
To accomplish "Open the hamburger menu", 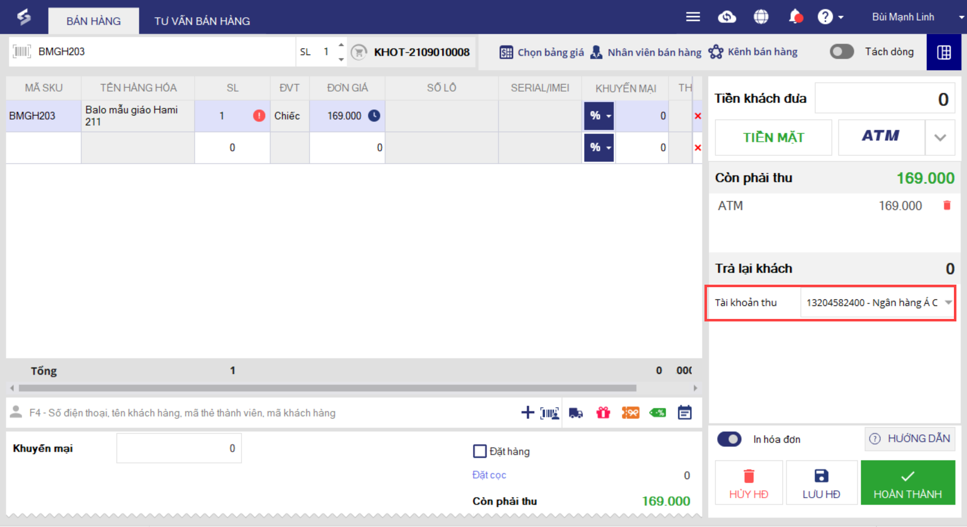I will click(x=693, y=17).
